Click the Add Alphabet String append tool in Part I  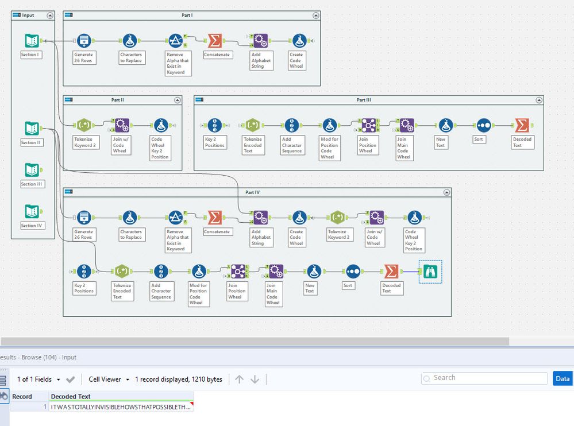coord(261,41)
